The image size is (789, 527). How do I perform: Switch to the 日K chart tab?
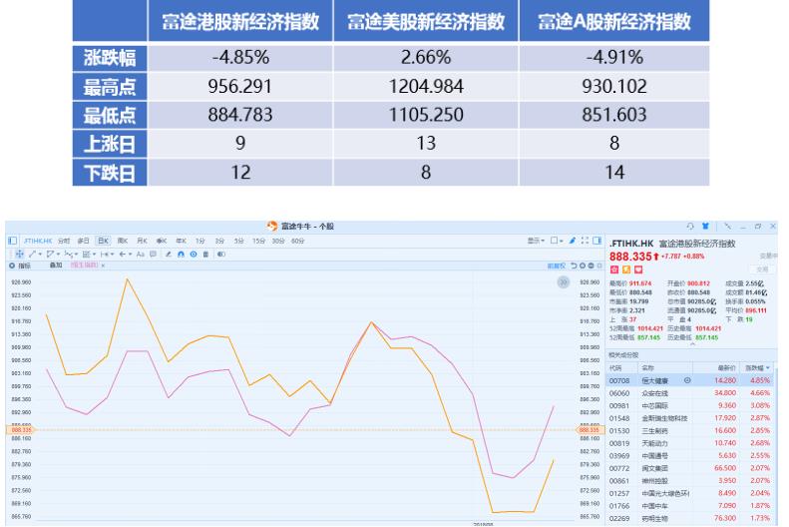coord(102,241)
